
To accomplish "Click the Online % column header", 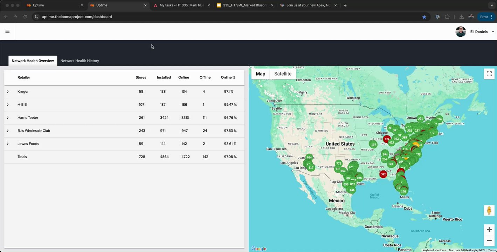I will coord(228,77).
